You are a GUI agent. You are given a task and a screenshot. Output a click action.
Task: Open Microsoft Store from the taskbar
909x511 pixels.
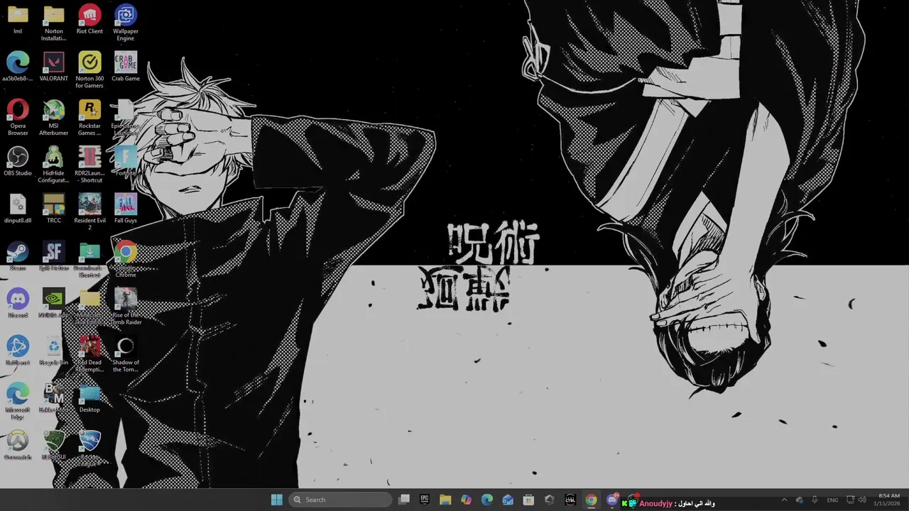click(x=528, y=500)
